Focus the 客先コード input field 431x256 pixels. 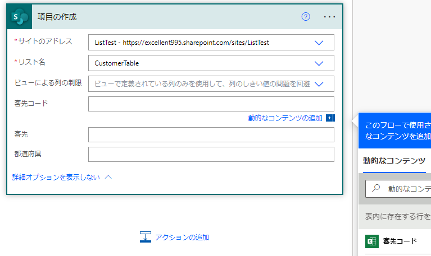[x=211, y=104]
